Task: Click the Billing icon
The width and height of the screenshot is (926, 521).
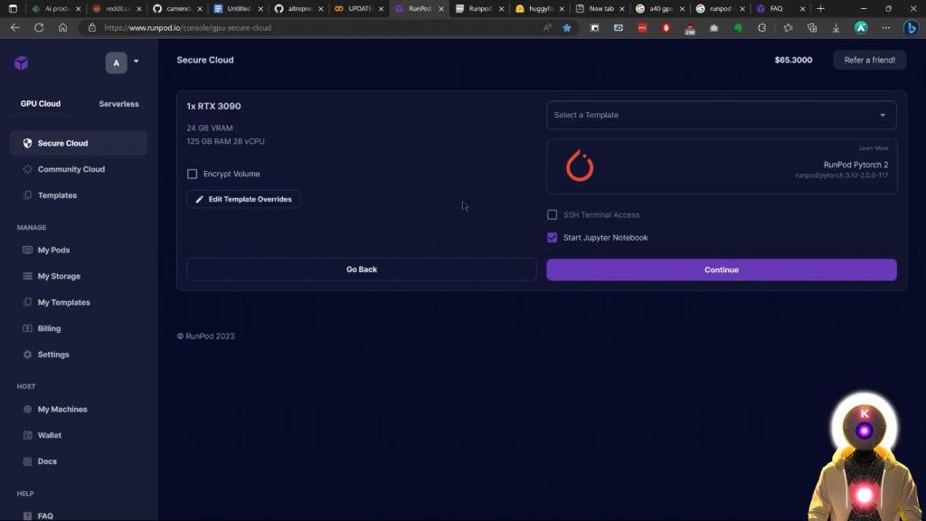Action: tap(27, 328)
